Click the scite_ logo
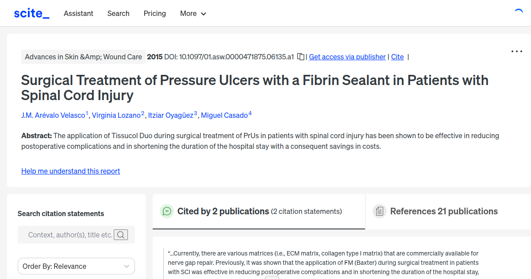 click(x=31, y=13)
